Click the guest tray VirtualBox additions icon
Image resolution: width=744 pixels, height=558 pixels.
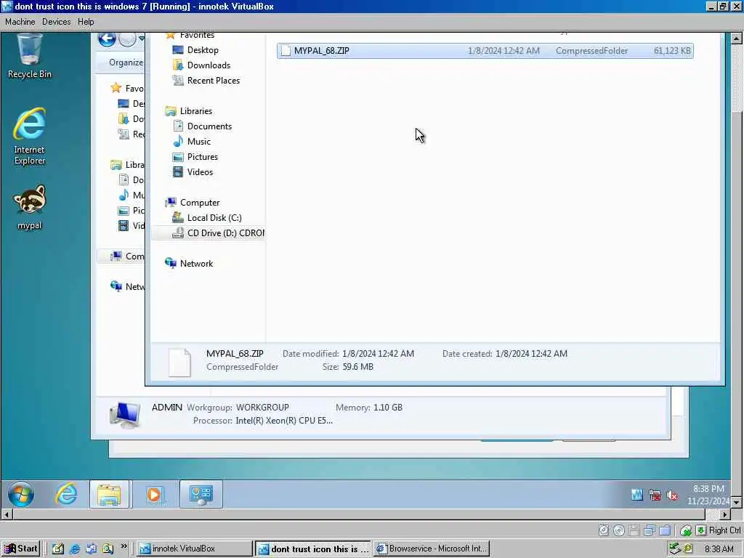637,496
